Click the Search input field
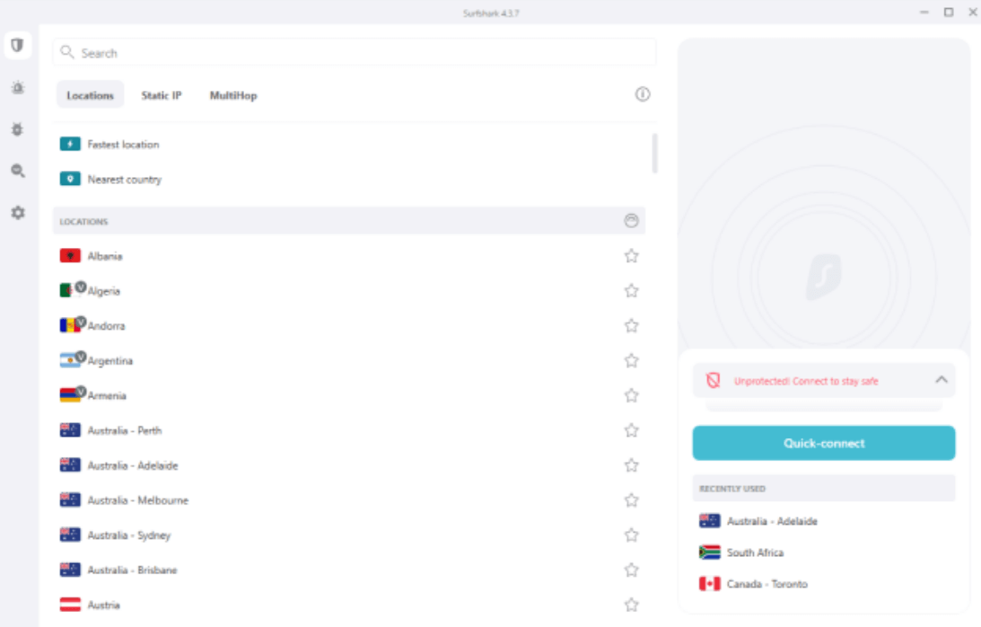981x627 pixels. click(355, 53)
